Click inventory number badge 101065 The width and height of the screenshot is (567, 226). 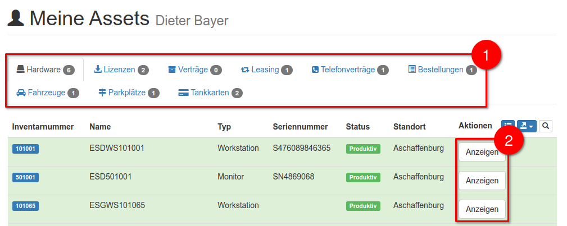click(x=25, y=206)
